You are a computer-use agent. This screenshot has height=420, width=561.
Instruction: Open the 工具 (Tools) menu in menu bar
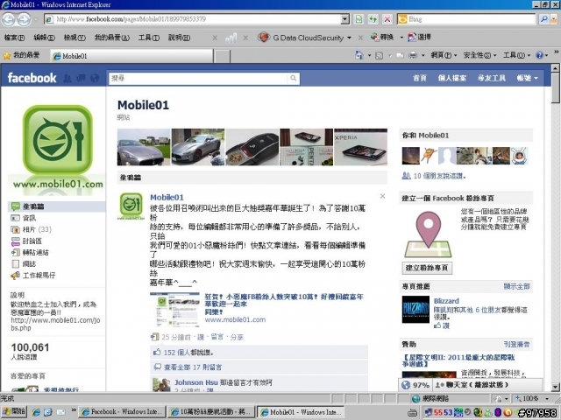149,38
